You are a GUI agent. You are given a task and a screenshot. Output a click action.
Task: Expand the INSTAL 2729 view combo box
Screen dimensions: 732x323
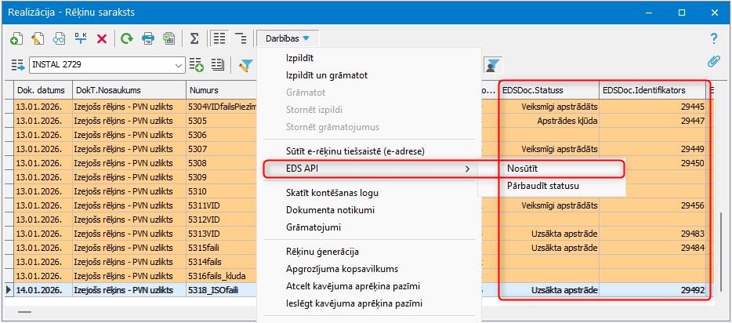107,65
